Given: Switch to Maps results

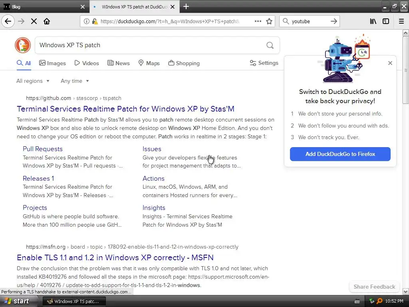Looking at the screenshot, I should [149, 63].
